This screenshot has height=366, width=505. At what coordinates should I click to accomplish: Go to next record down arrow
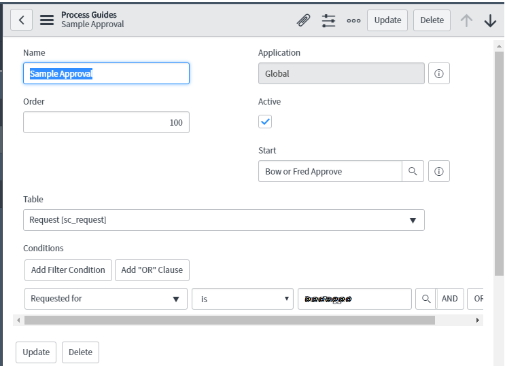(490, 20)
